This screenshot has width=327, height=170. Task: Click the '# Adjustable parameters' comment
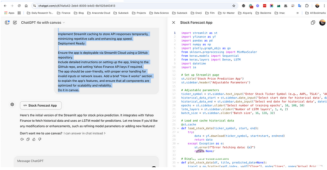200,90
